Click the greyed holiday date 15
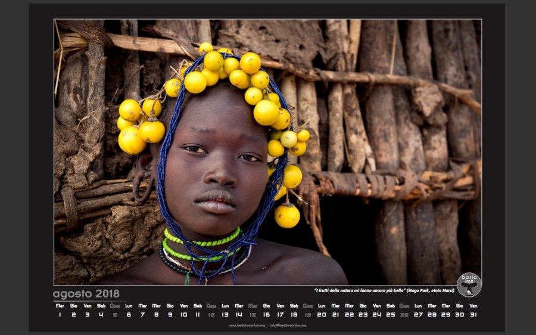536x335 pixels. [253, 314]
